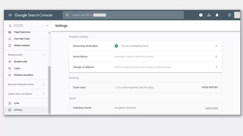
Task: Click the Associations label
Action: coord(80,56)
